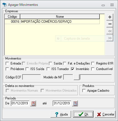The image size is (118, 121).
Task: Click the double left arrow button
Action: tap(110, 31)
